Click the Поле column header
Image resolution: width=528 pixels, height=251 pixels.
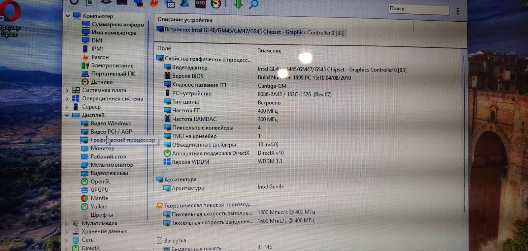[x=164, y=48]
